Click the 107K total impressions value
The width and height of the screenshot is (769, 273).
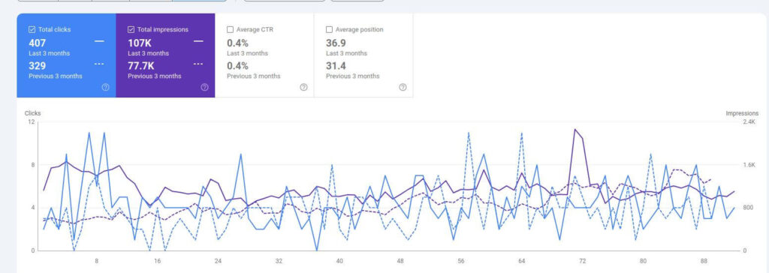coord(140,43)
